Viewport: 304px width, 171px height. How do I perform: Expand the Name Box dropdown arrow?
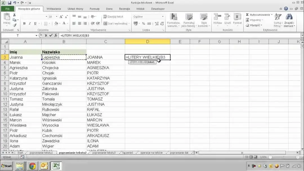[36, 35]
